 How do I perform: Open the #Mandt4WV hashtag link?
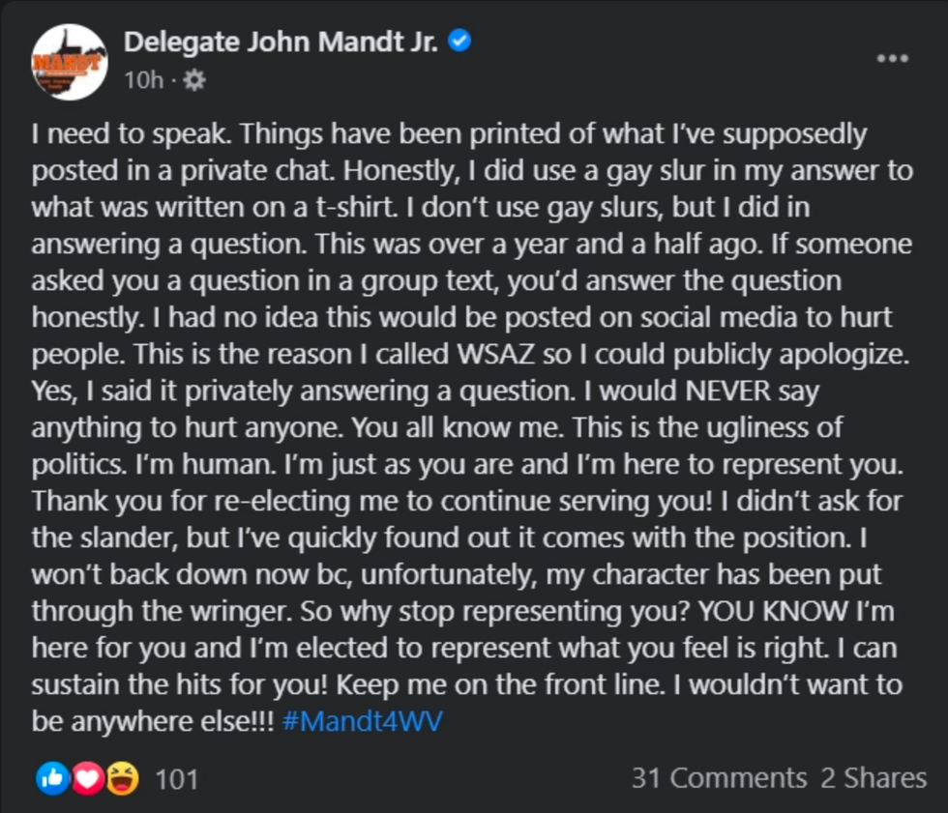[x=362, y=722]
